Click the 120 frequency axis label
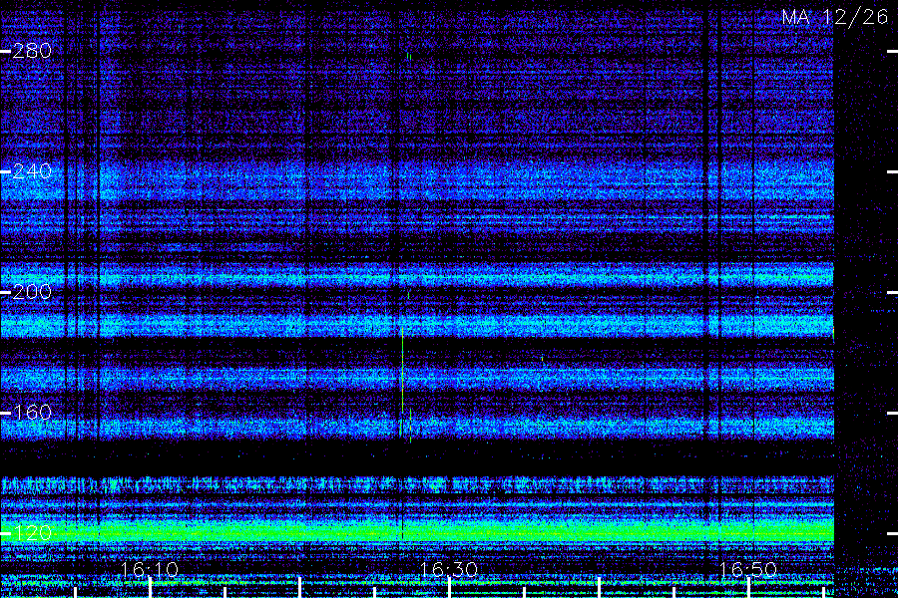The width and height of the screenshot is (898, 598). [x=32, y=533]
